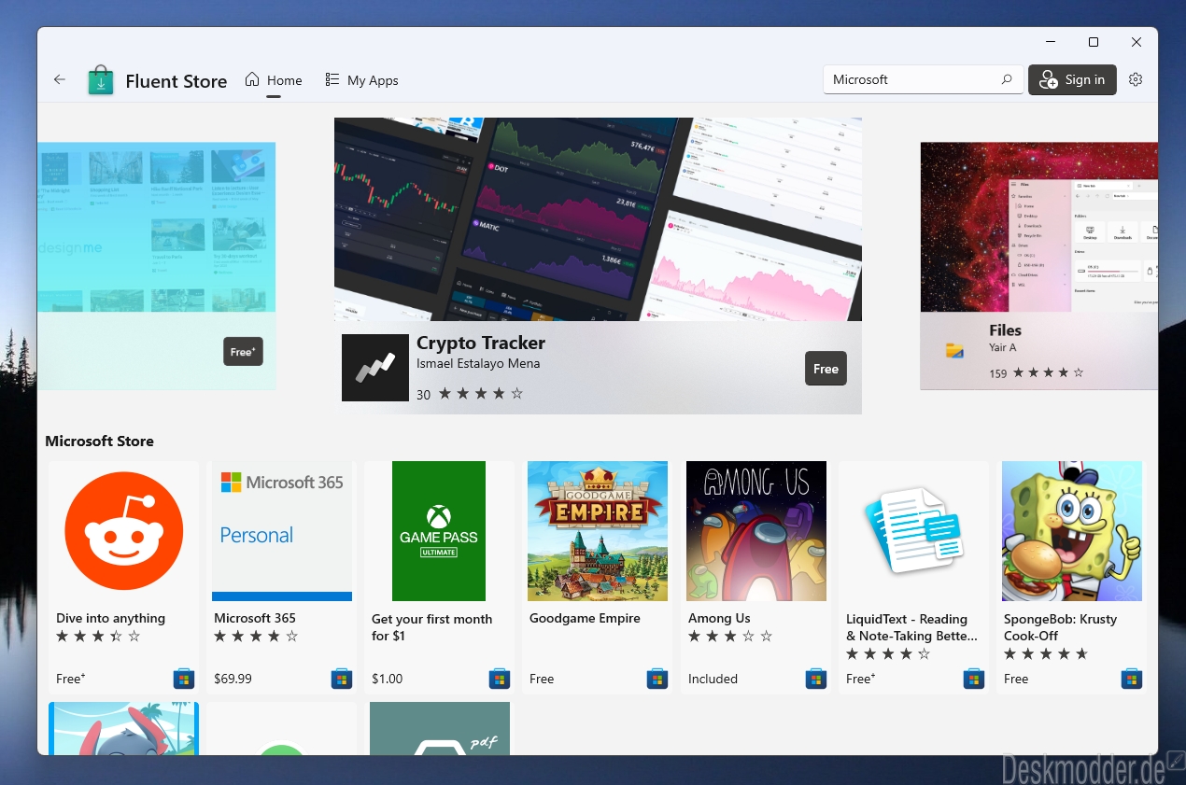Click the Stitch character app tile
This screenshot has width=1186, height=785.
[x=124, y=729]
